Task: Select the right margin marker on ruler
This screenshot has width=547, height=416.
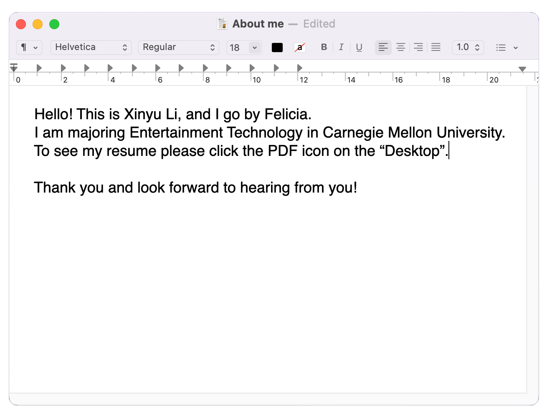Action: click(522, 69)
